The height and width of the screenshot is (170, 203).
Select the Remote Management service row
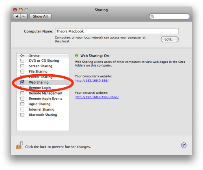43,93
